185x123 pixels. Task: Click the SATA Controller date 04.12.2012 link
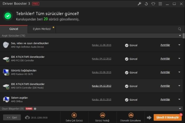pyautogui.click(x=101, y=86)
